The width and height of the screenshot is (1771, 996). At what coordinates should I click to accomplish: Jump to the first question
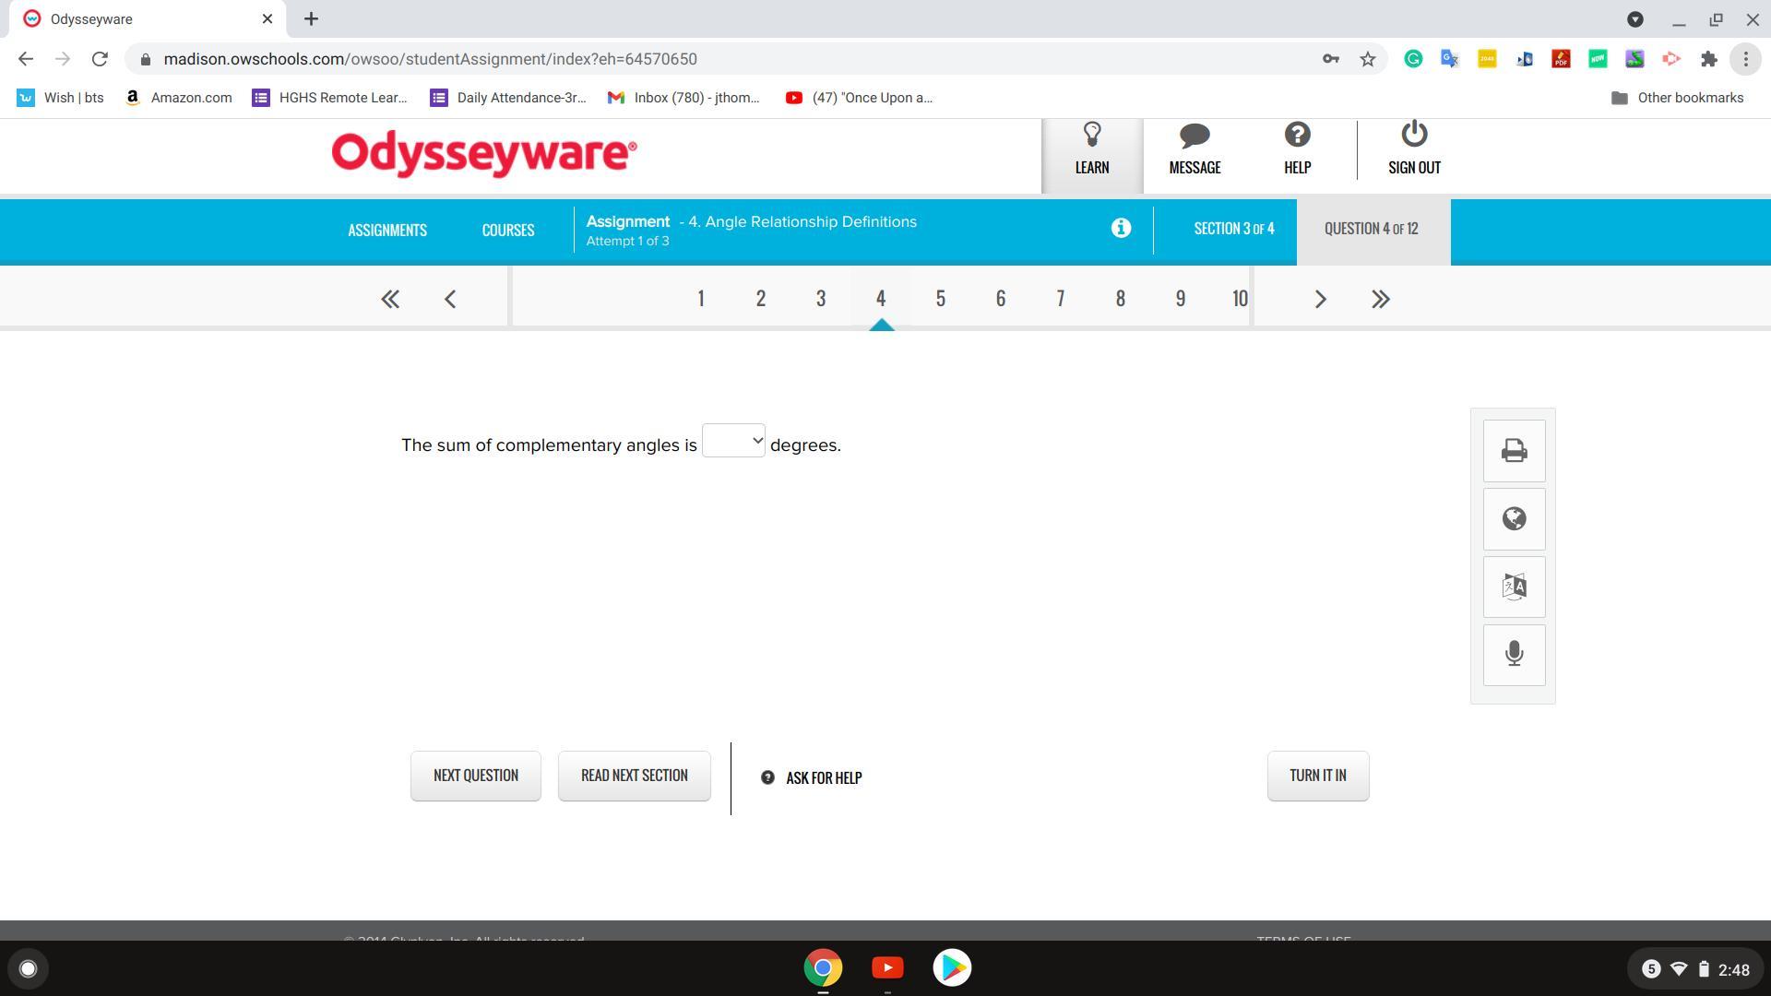(390, 299)
